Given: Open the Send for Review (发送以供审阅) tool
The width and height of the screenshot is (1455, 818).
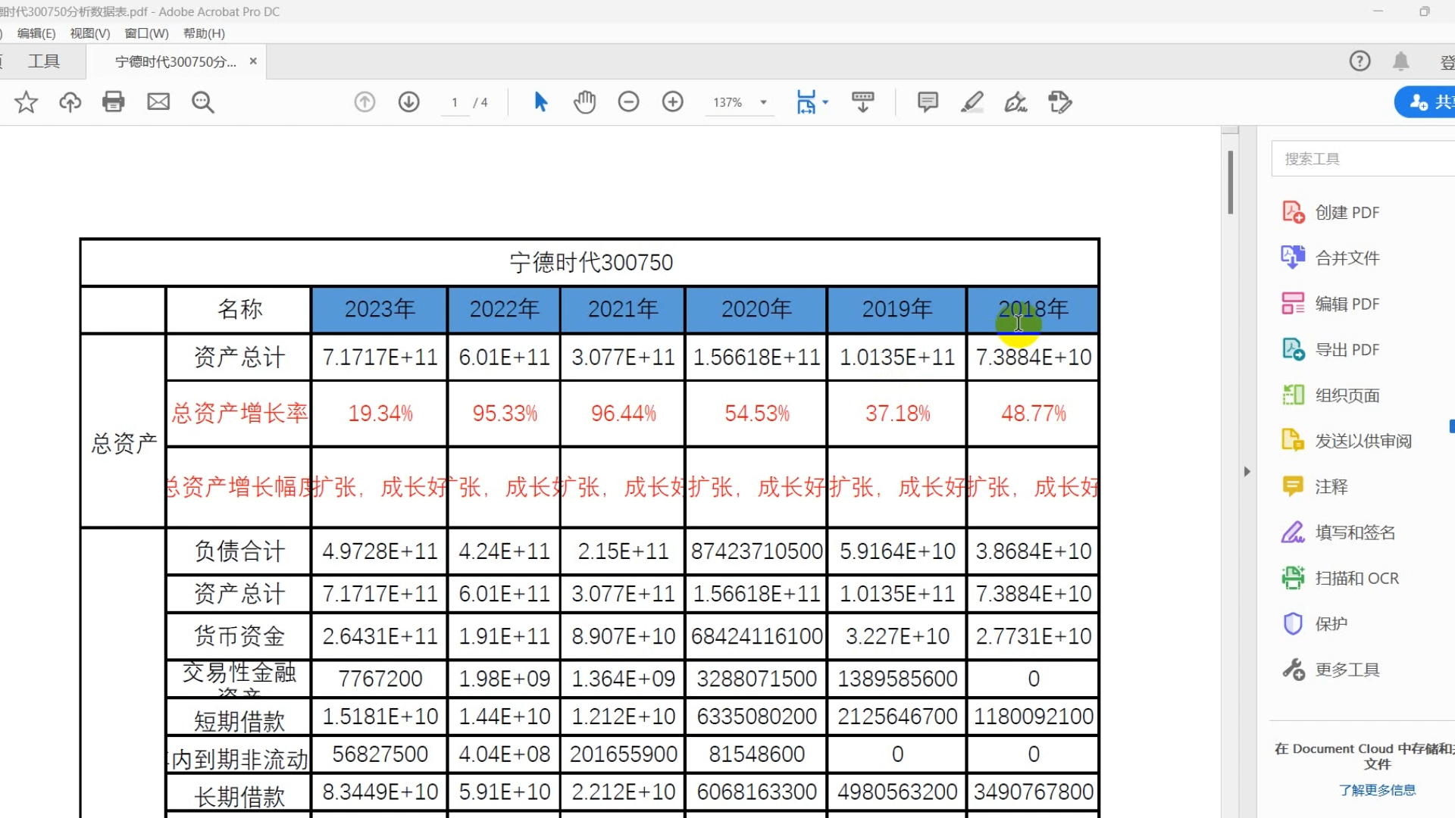Looking at the screenshot, I should pyautogui.click(x=1347, y=441).
